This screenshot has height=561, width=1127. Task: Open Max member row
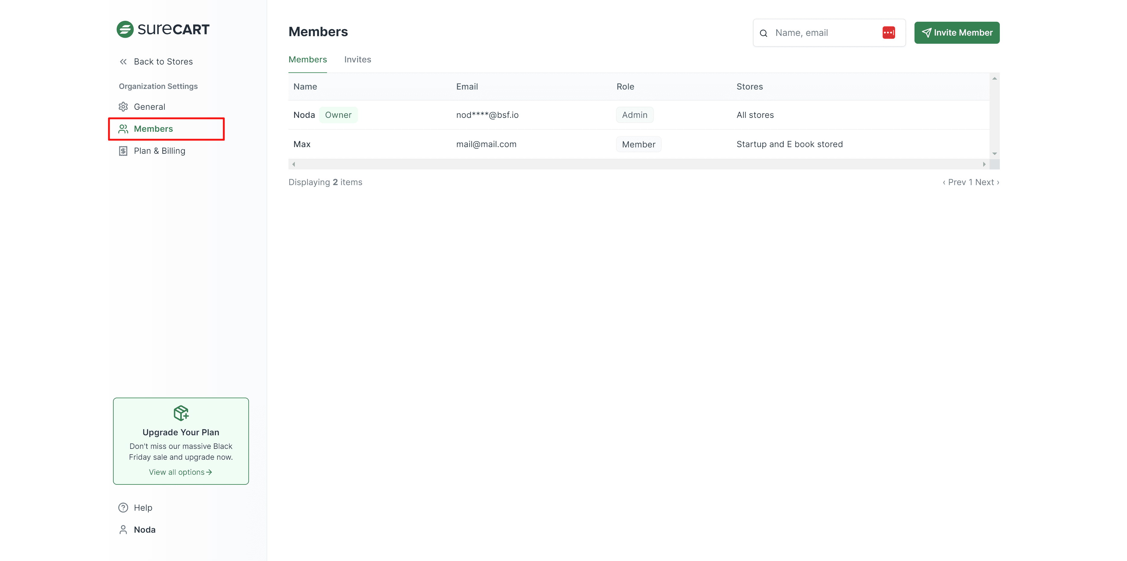[x=302, y=144]
